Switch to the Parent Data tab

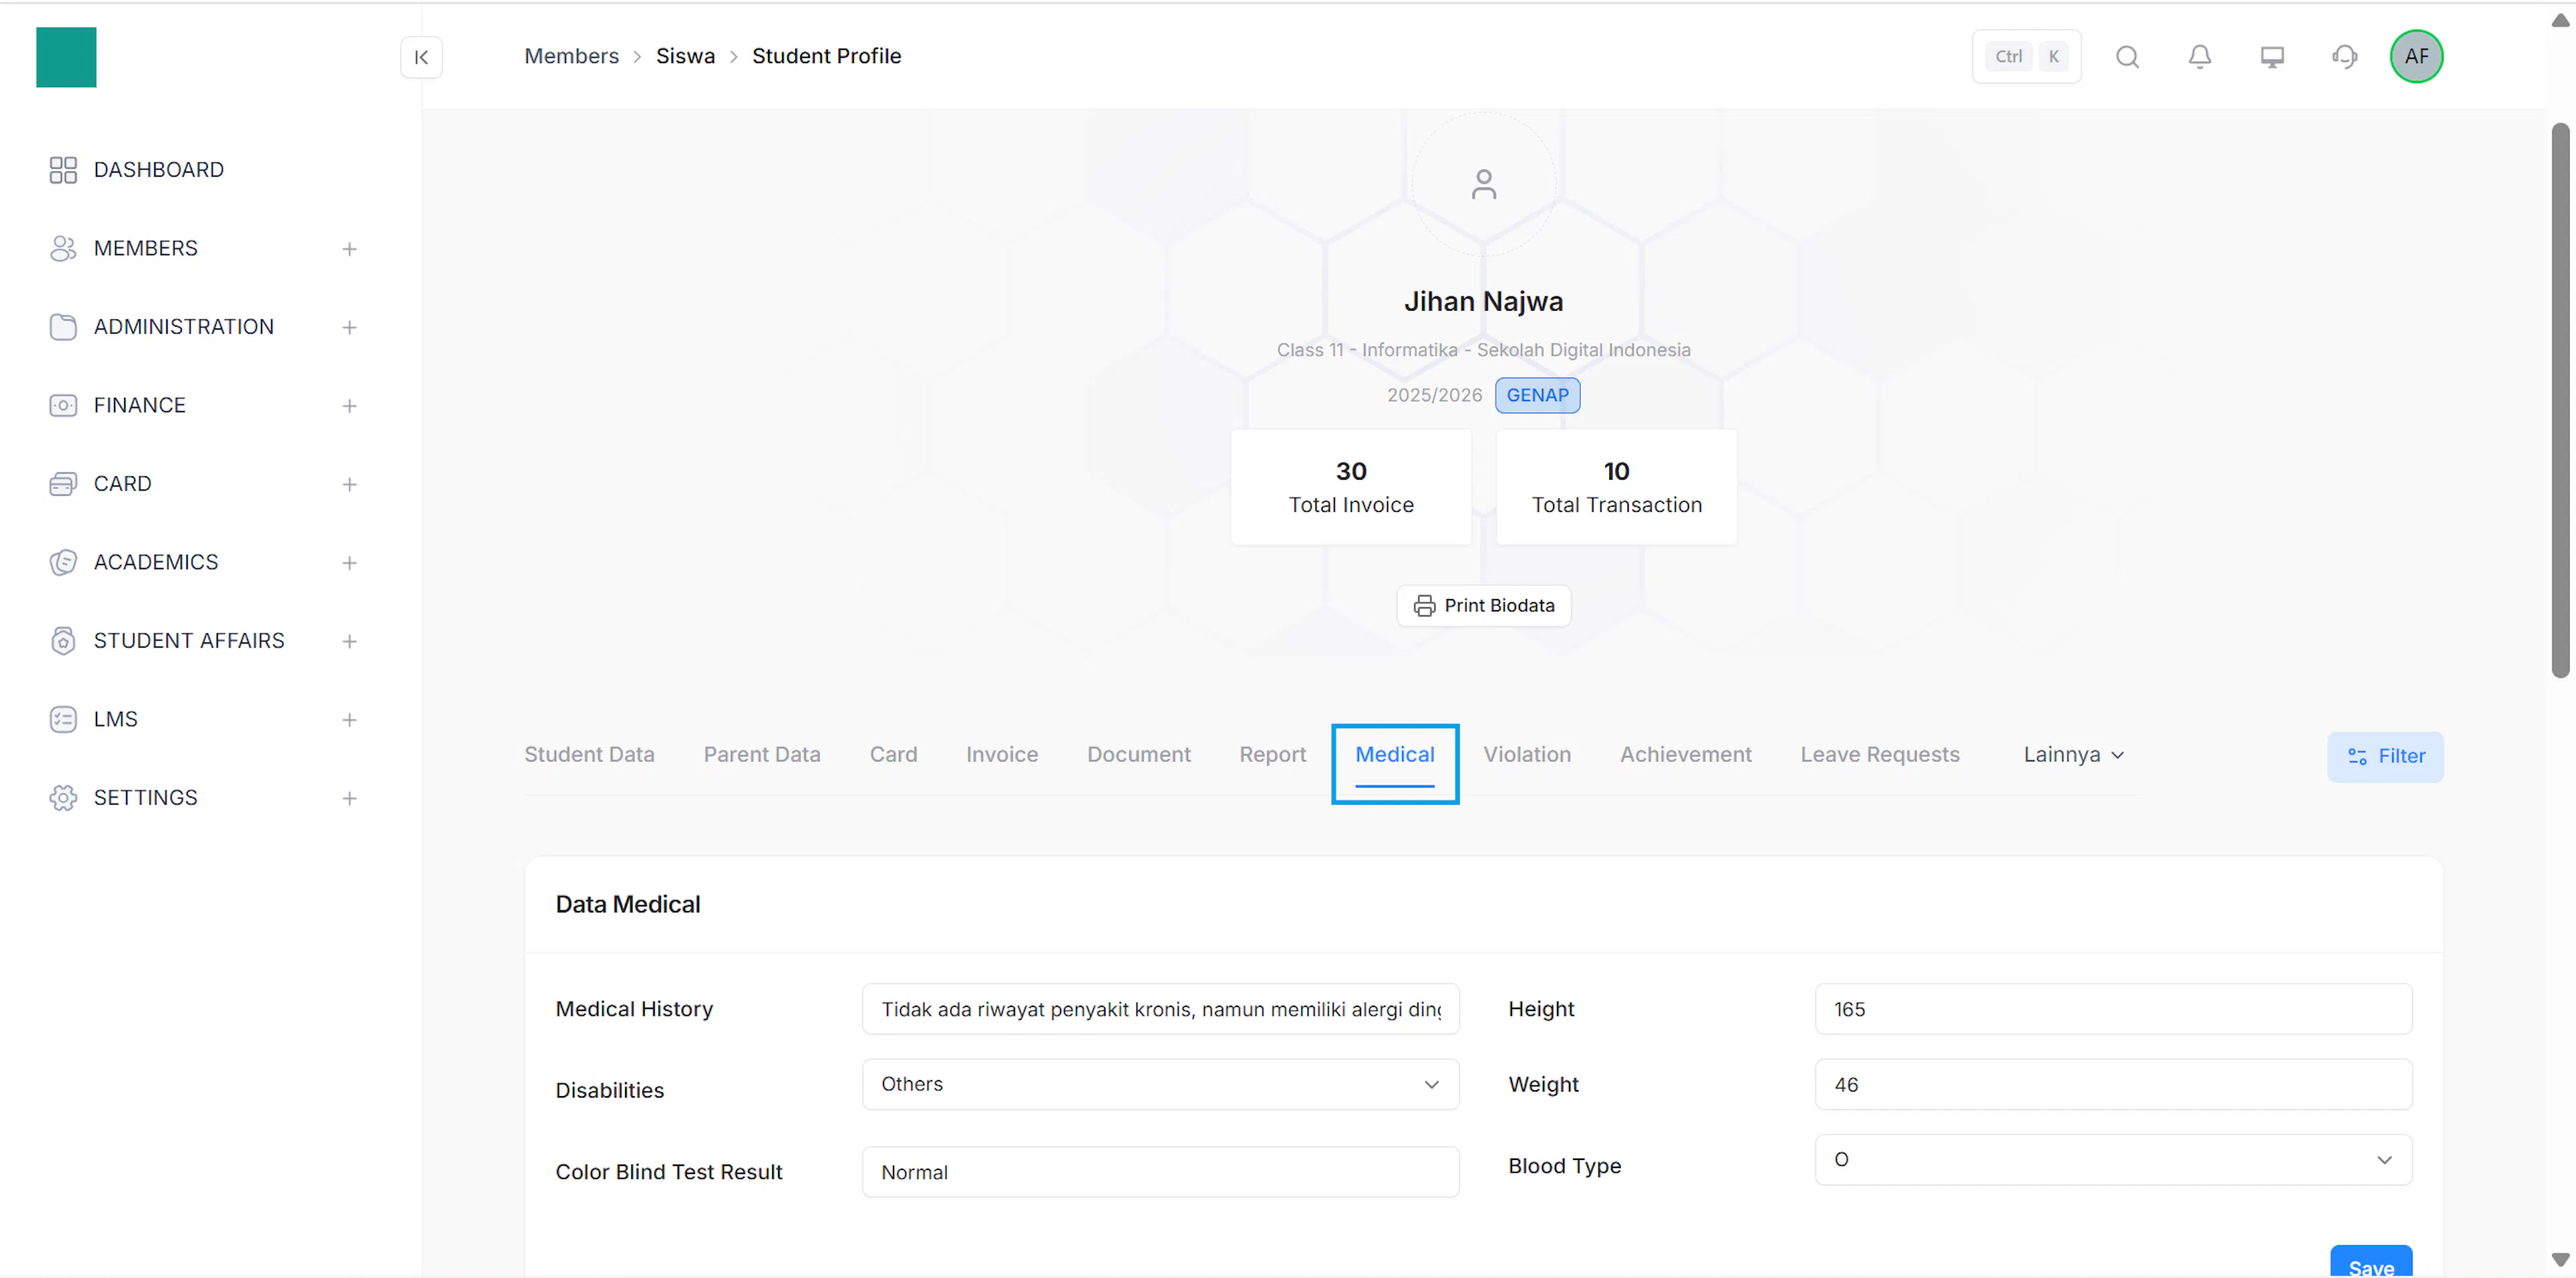pos(761,755)
